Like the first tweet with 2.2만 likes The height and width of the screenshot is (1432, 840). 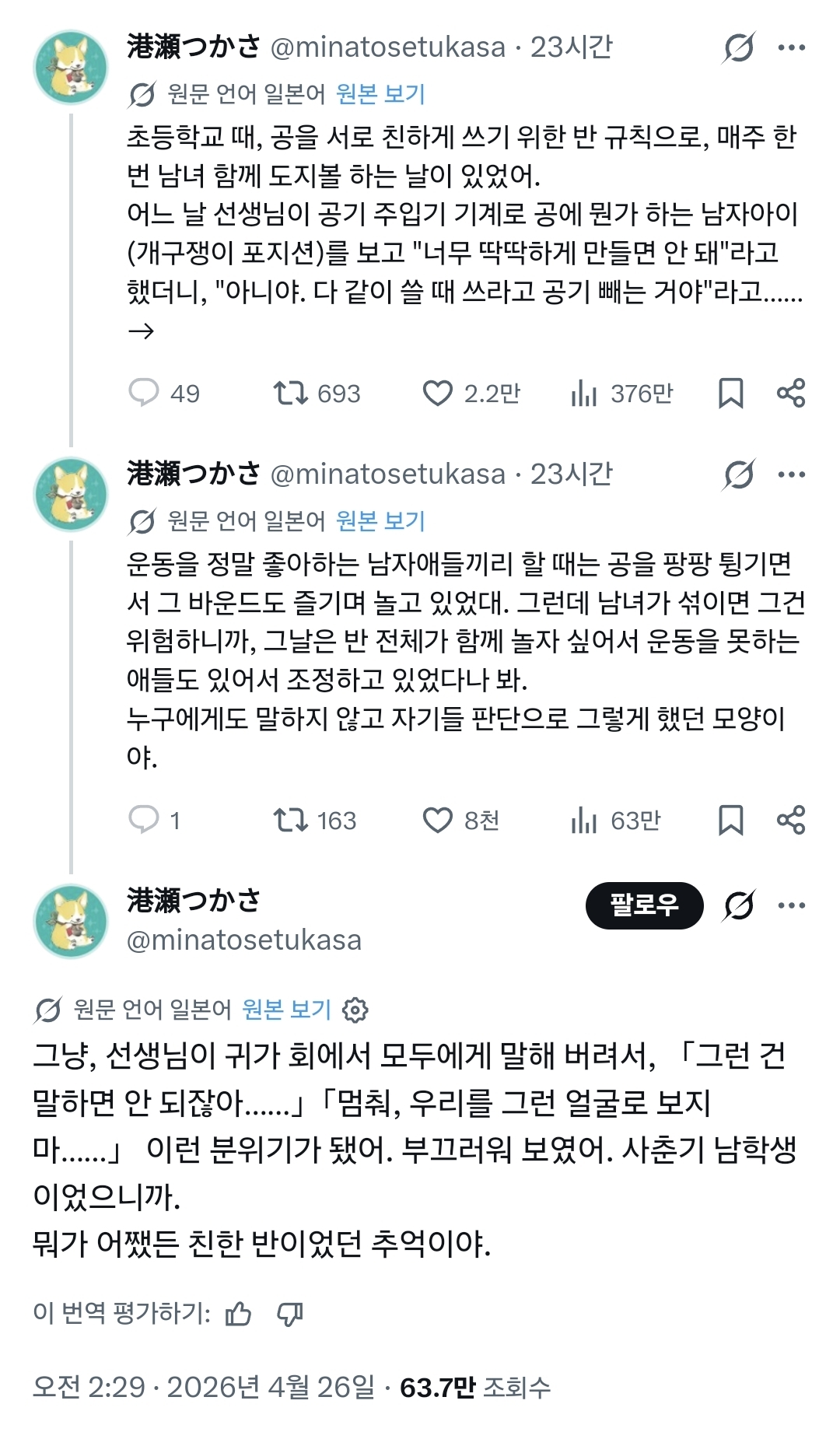click(x=437, y=393)
